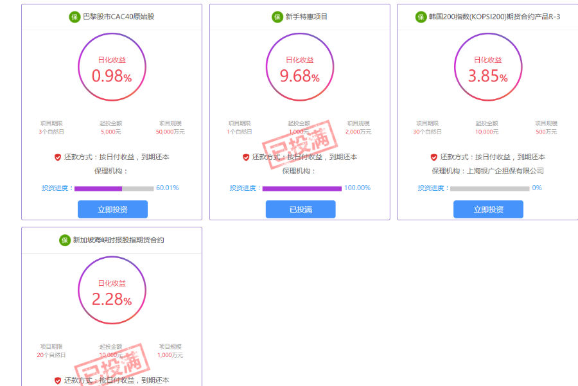Click the 60.01% investment progress bar
The height and width of the screenshot is (386, 578).
click(x=114, y=189)
